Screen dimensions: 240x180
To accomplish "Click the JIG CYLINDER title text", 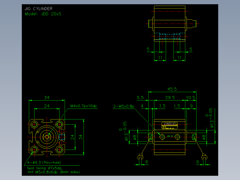I will click(x=39, y=9).
